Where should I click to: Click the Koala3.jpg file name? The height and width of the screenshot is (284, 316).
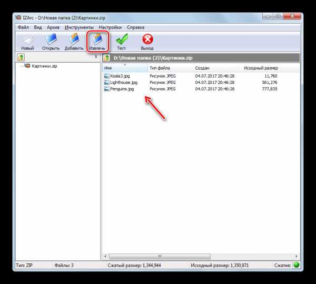point(120,76)
